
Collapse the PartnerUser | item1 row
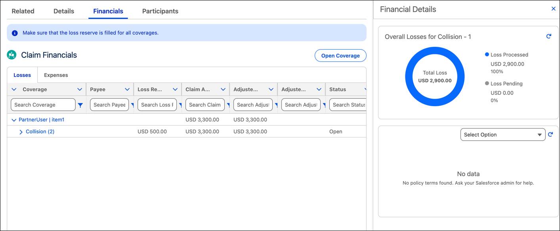(14, 120)
